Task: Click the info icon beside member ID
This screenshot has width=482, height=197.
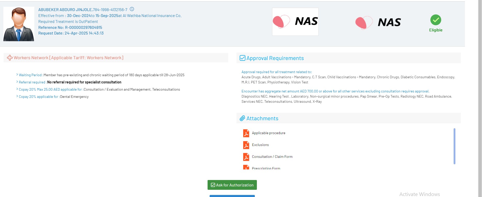Action: coord(132,9)
